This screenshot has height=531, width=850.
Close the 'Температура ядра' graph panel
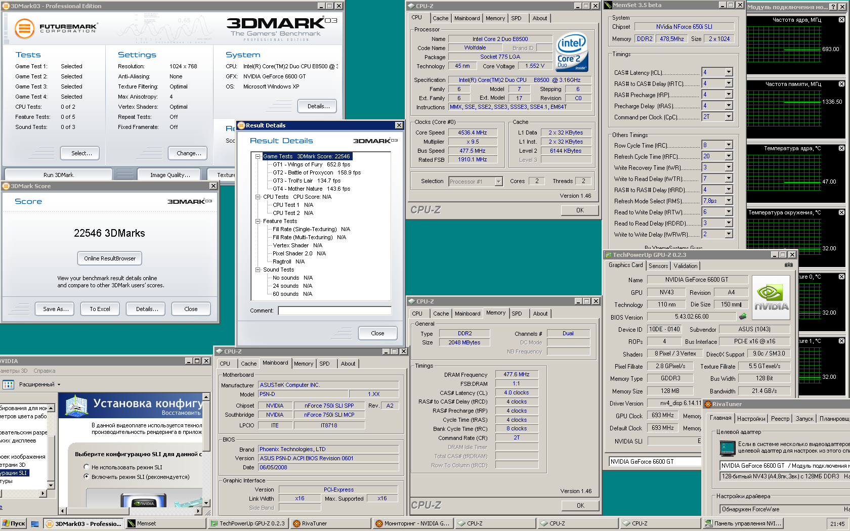841,148
